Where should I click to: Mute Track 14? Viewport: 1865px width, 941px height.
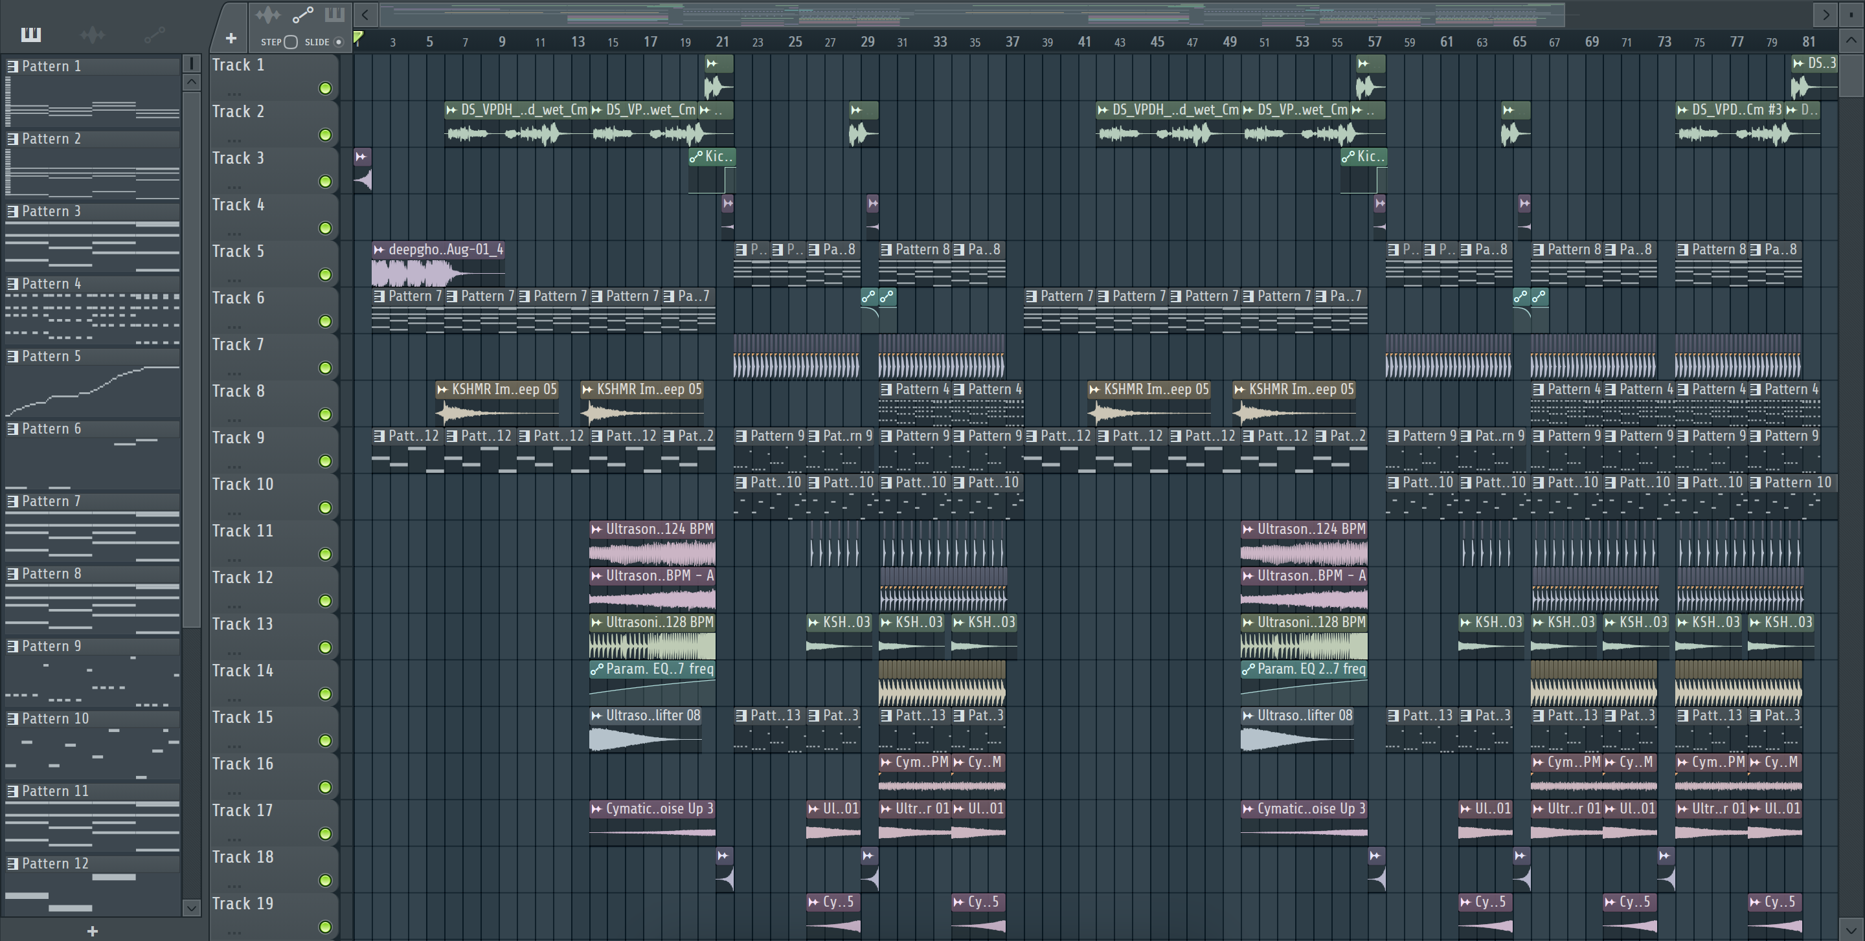point(326,694)
